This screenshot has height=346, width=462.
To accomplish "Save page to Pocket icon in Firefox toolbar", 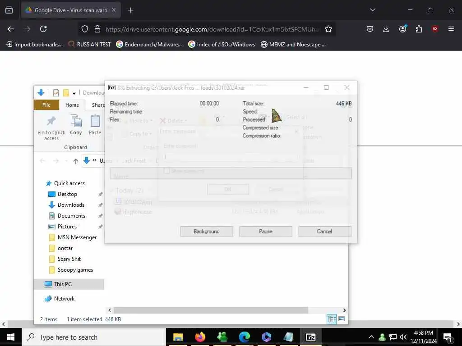I will 370,29.
